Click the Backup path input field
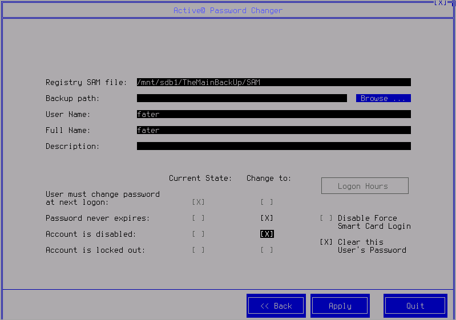The height and width of the screenshot is (320, 456). click(x=241, y=98)
